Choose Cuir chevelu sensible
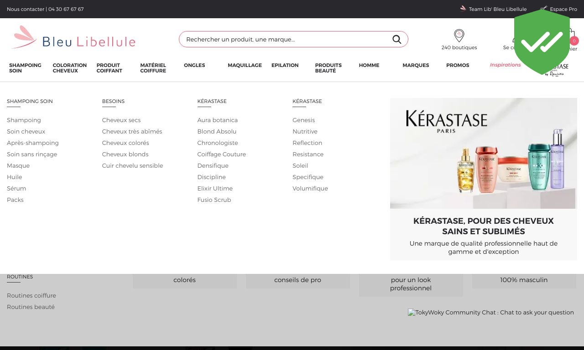 [x=132, y=165]
